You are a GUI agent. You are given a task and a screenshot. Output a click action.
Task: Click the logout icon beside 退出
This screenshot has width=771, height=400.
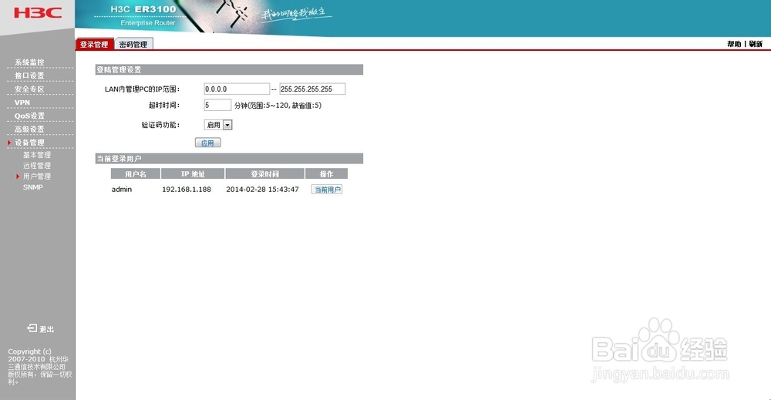32,328
